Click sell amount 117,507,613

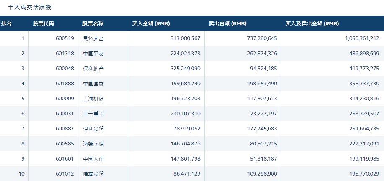(x=262, y=99)
